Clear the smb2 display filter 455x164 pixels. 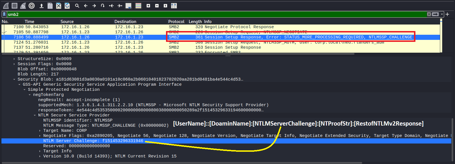click(429, 14)
